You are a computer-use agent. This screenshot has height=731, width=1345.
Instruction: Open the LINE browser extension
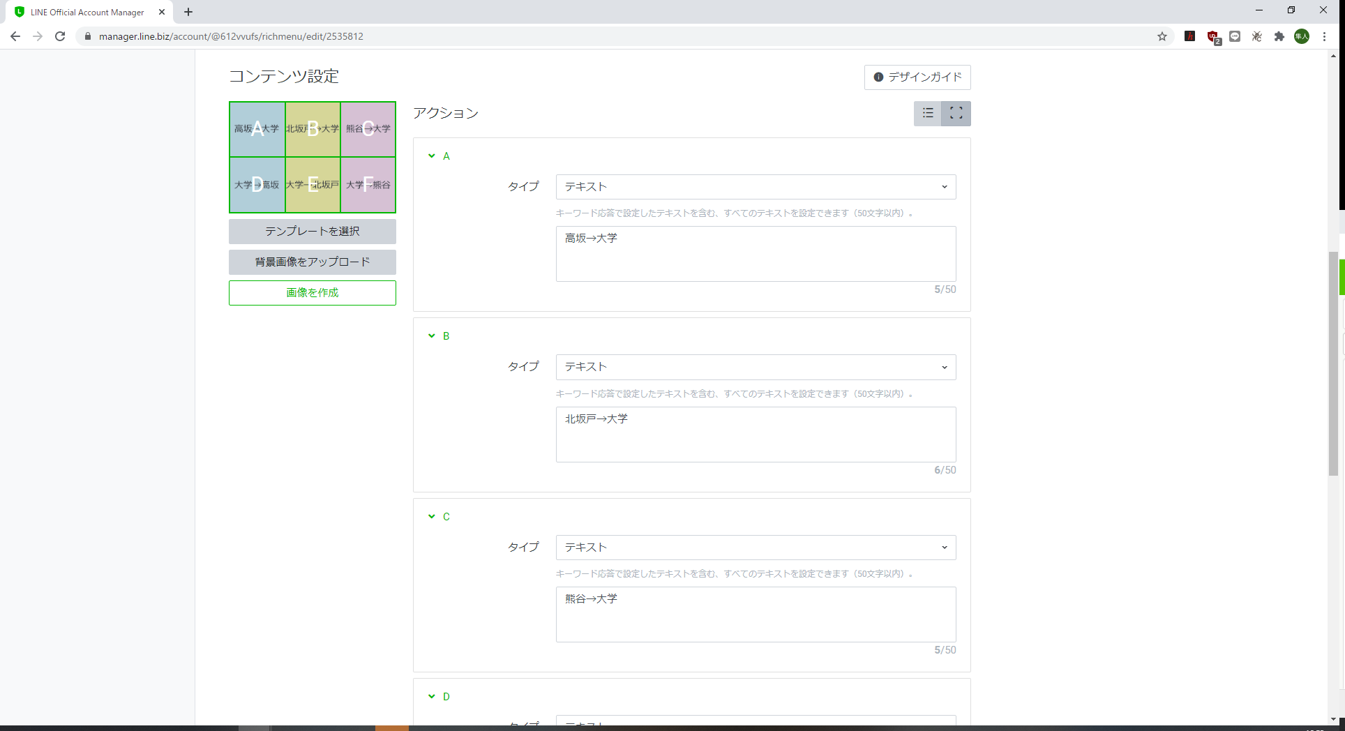[x=1235, y=36]
